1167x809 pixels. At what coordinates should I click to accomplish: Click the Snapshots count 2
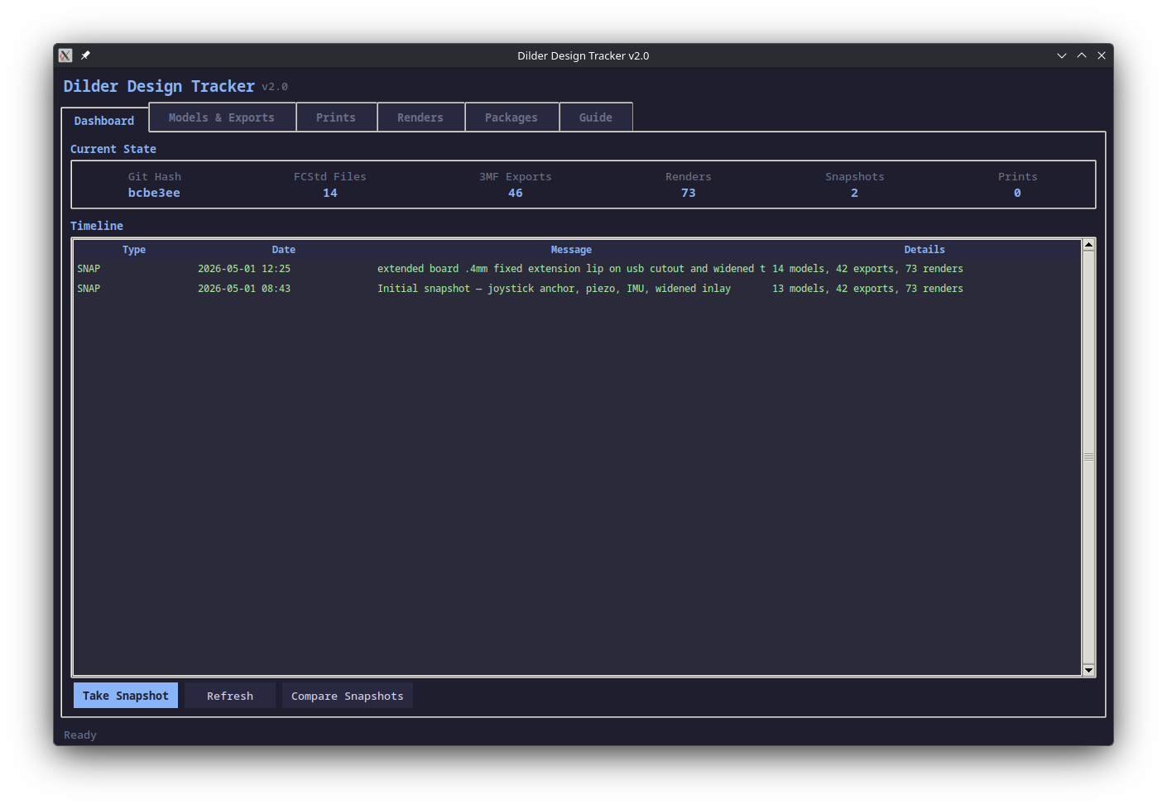pyautogui.click(x=855, y=193)
